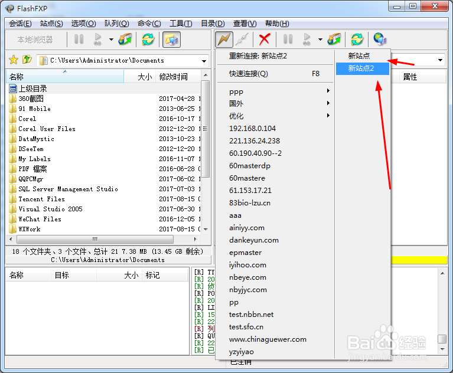The width and height of the screenshot is (453, 373).
Task: Click the play GO icon in left toolbar
Action: point(97,40)
